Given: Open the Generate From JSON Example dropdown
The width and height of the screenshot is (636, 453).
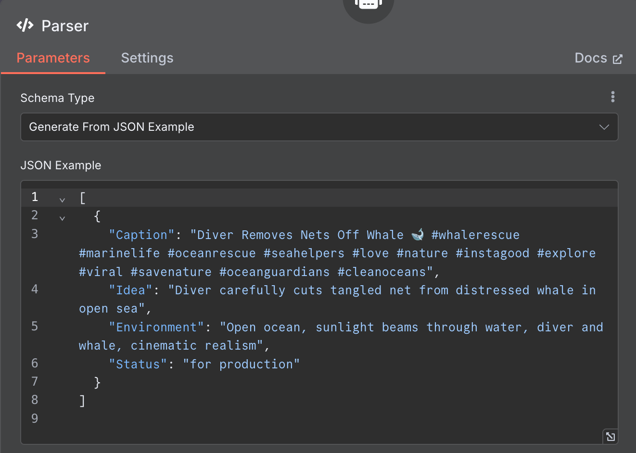Looking at the screenshot, I should (x=319, y=127).
